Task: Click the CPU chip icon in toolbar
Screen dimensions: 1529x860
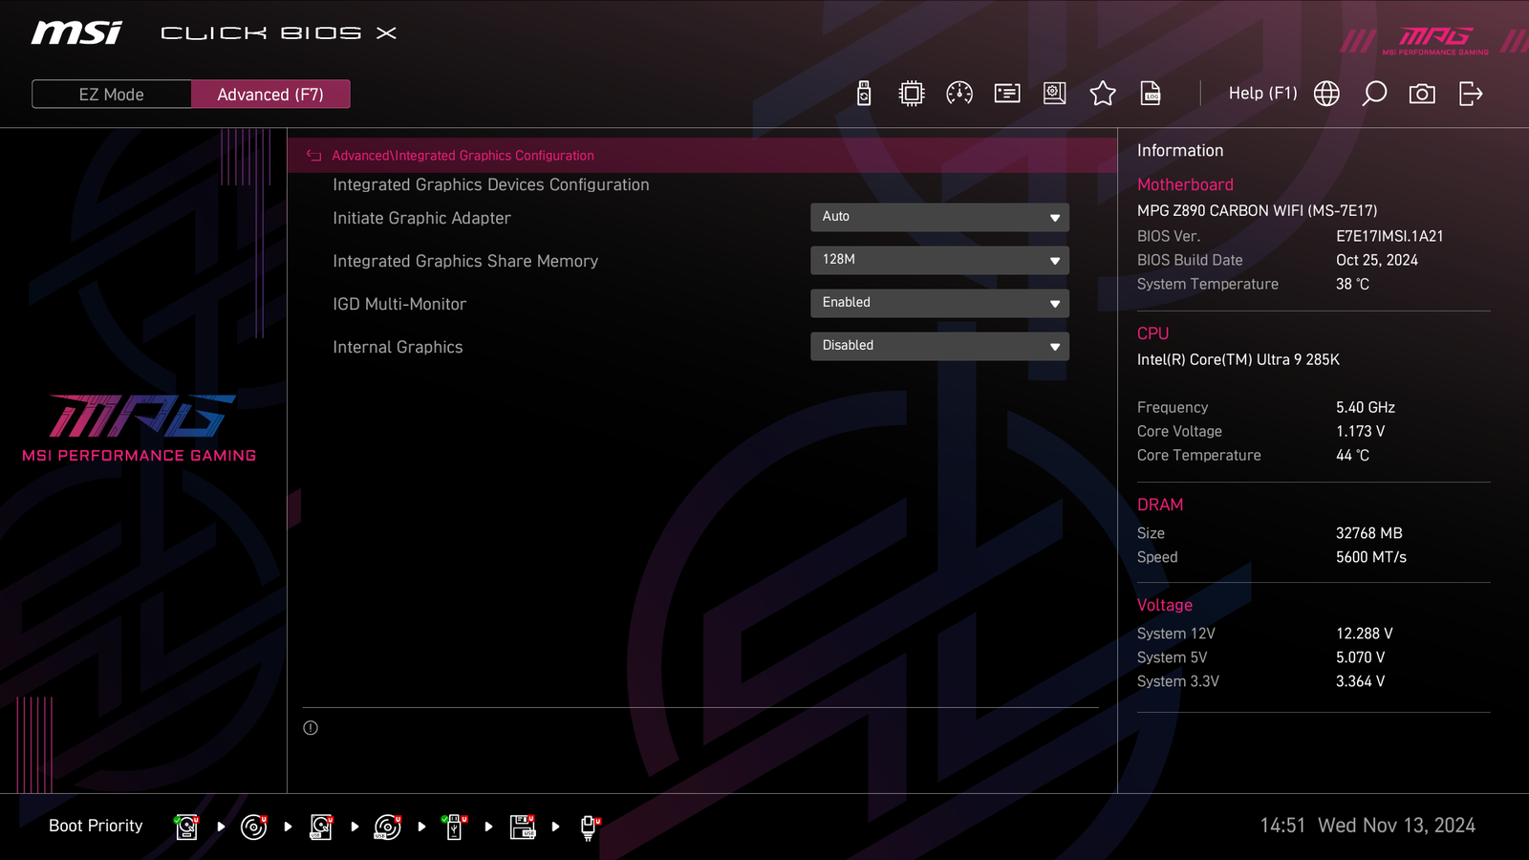Action: [912, 94]
